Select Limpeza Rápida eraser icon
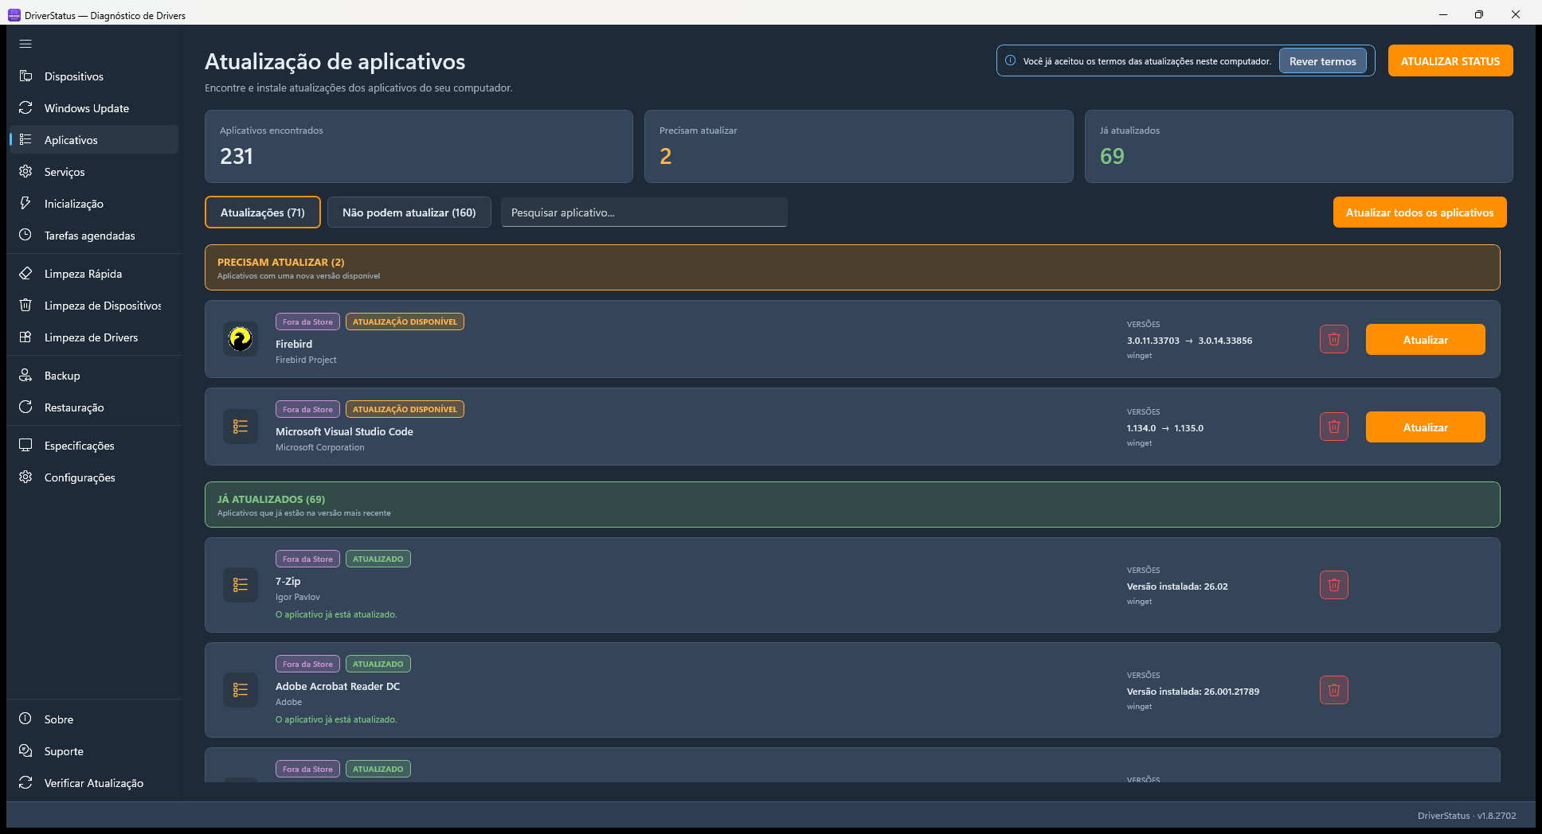Viewport: 1542px width, 834px height. coord(25,274)
